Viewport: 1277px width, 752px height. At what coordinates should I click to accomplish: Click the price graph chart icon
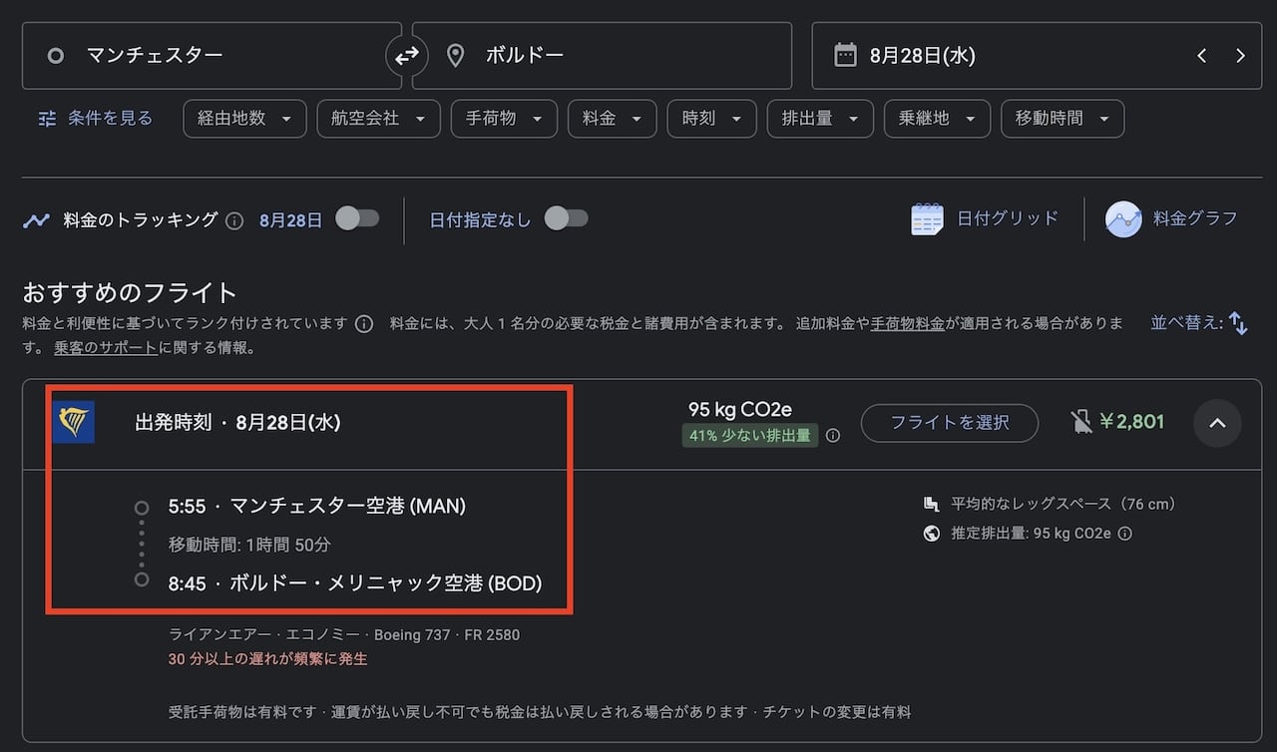pyautogui.click(x=1123, y=219)
